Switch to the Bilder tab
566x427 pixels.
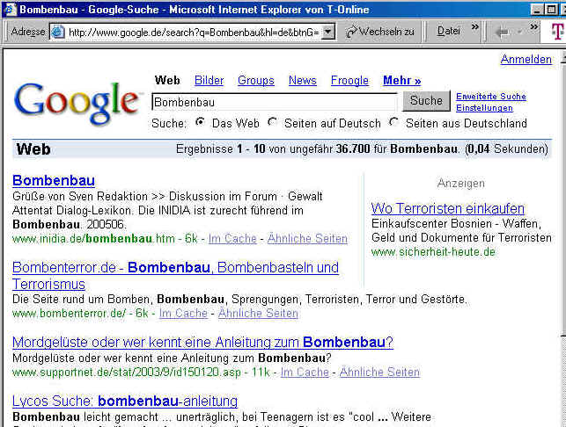(x=209, y=80)
